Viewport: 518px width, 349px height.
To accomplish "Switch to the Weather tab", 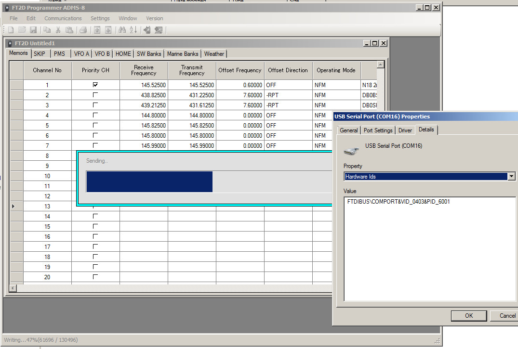I will (x=214, y=54).
